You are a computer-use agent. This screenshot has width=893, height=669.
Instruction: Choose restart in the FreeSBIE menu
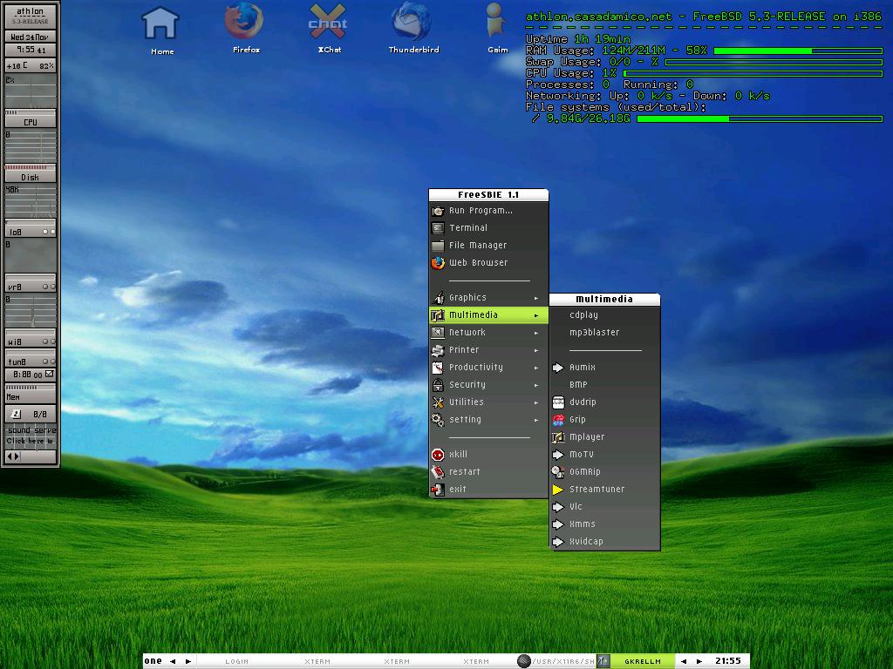coord(488,471)
